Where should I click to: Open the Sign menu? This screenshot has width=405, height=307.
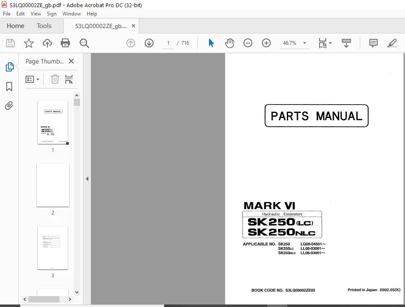(52, 14)
